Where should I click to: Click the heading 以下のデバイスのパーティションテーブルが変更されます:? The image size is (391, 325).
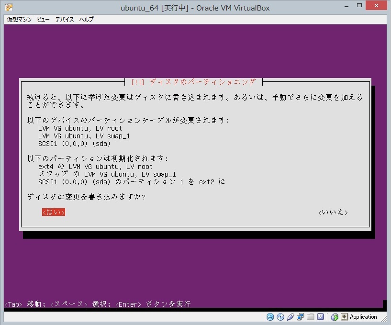pos(128,120)
